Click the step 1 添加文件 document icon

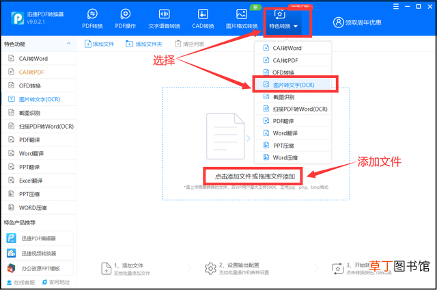click(107, 269)
